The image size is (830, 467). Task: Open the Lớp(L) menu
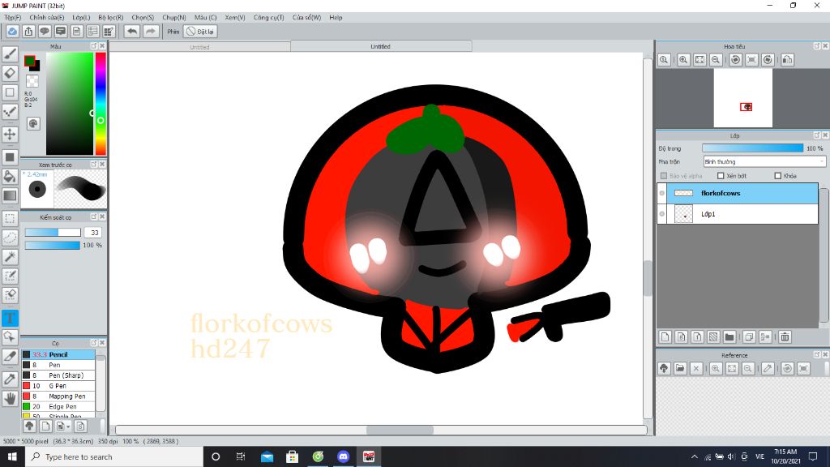click(x=81, y=18)
